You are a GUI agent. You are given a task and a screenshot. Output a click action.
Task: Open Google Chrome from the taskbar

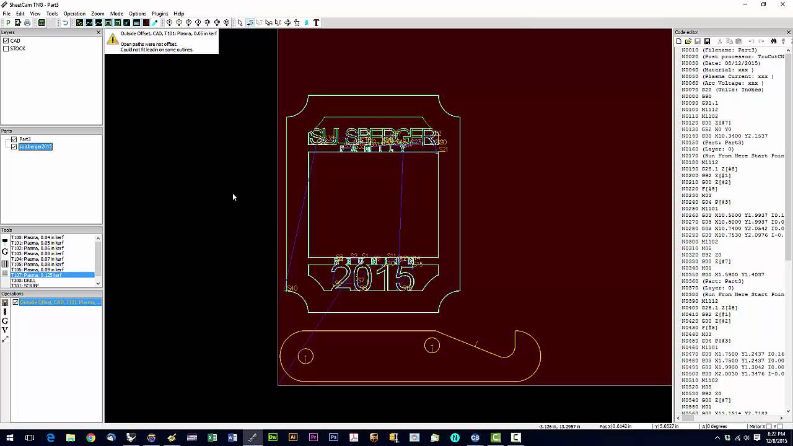click(x=91, y=437)
